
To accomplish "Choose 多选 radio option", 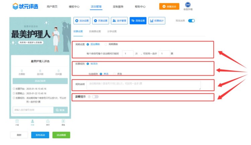I will 115,74.
